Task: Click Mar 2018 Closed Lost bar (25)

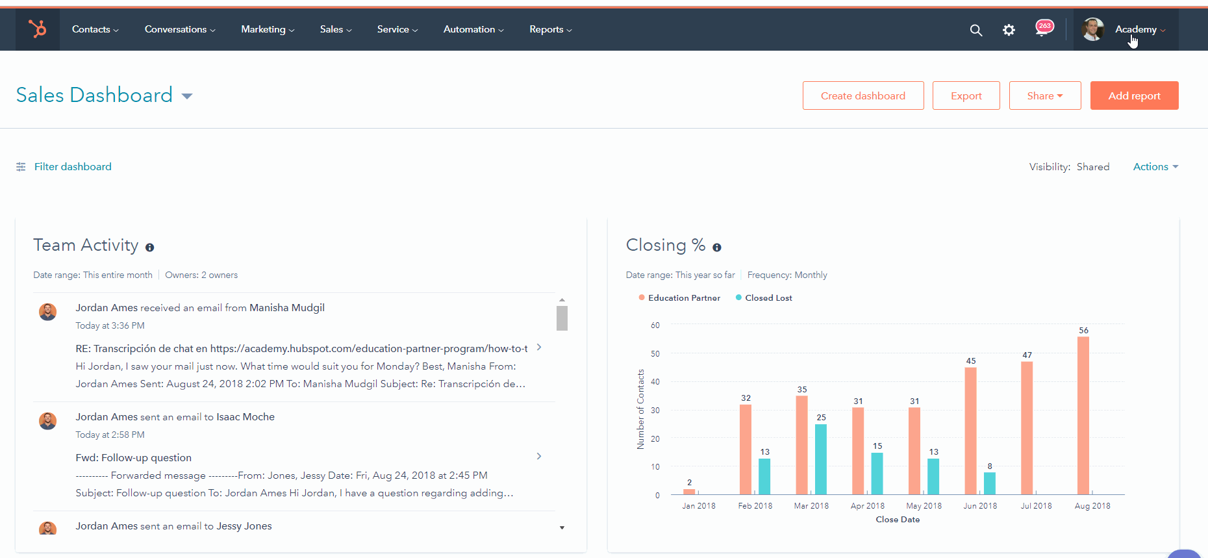Action: tap(821, 459)
